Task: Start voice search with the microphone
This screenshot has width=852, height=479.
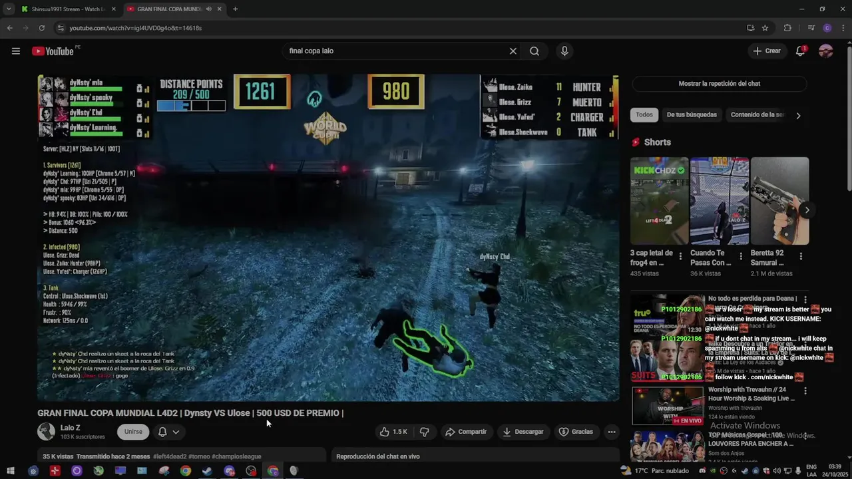Action: point(564,51)
